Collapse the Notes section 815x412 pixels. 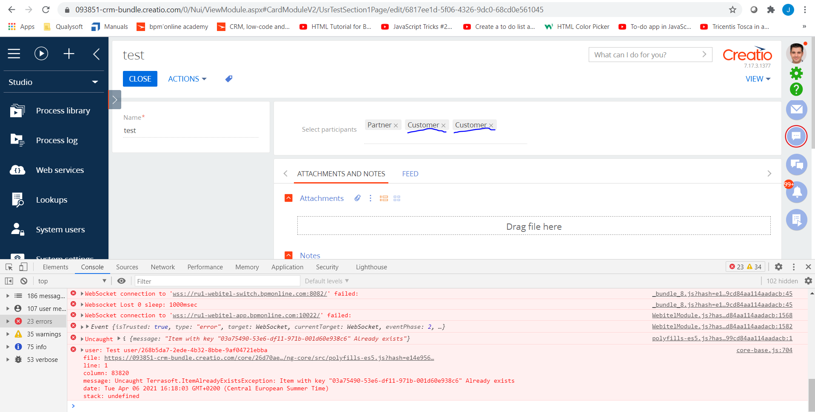(x=288, y=255)
